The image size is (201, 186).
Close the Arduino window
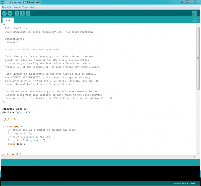click(x=195, y=2)
